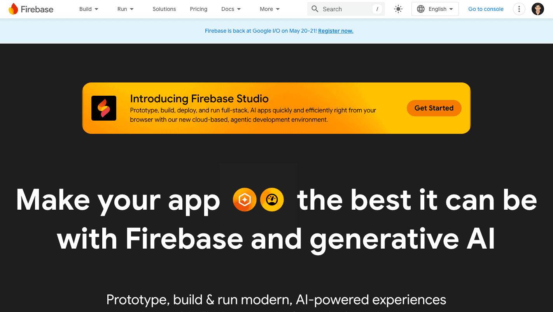Click the Introducing Firebase Studio heading
Image resolution: width=553 pixels, height=312 pixels.
[199, 98]
